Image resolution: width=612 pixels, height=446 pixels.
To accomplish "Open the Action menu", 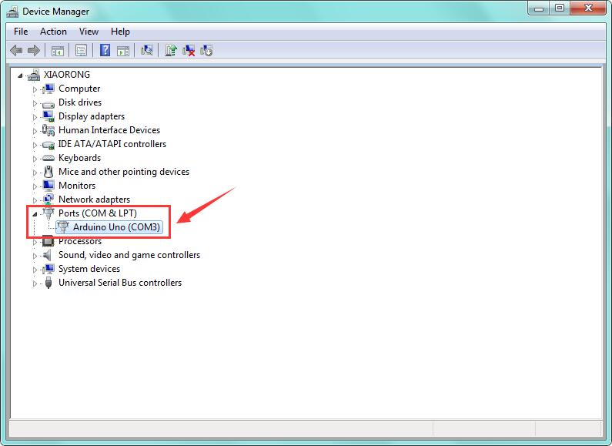I will (53, 32).
